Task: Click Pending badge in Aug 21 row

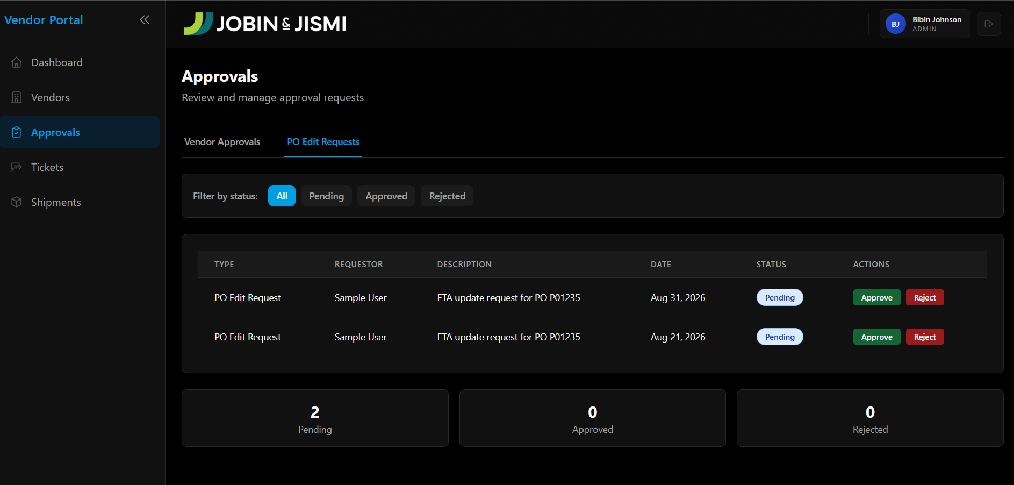Action: click(780, 337)
